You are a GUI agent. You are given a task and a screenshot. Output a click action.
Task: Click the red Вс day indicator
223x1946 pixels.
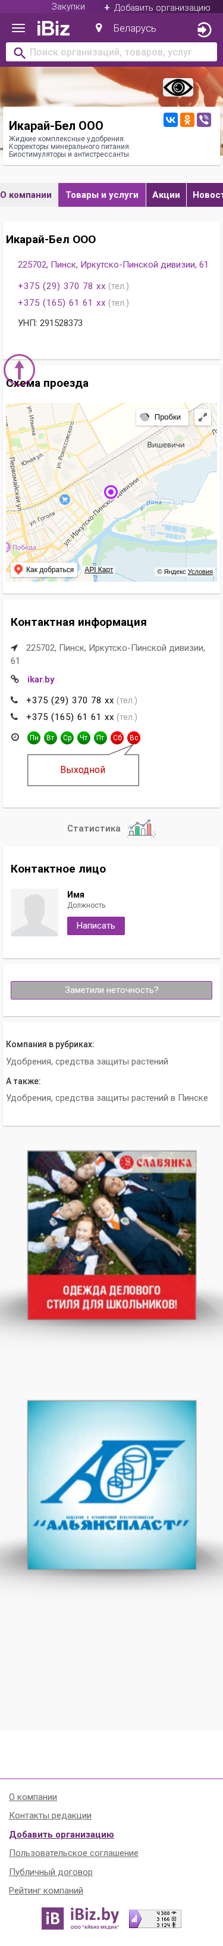click(x=133, y=738)
